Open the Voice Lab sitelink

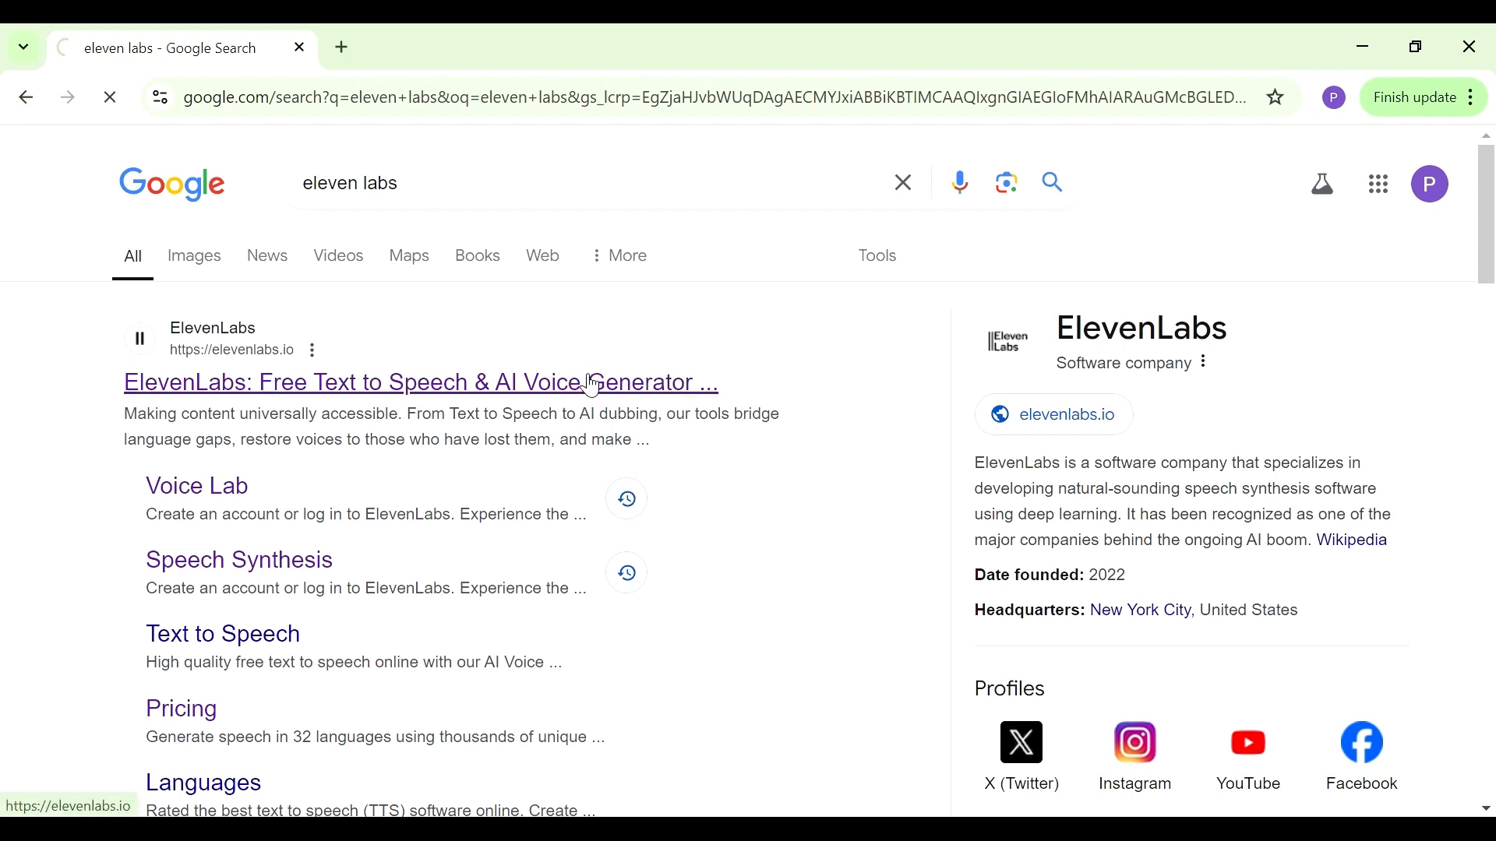[198, 487]
